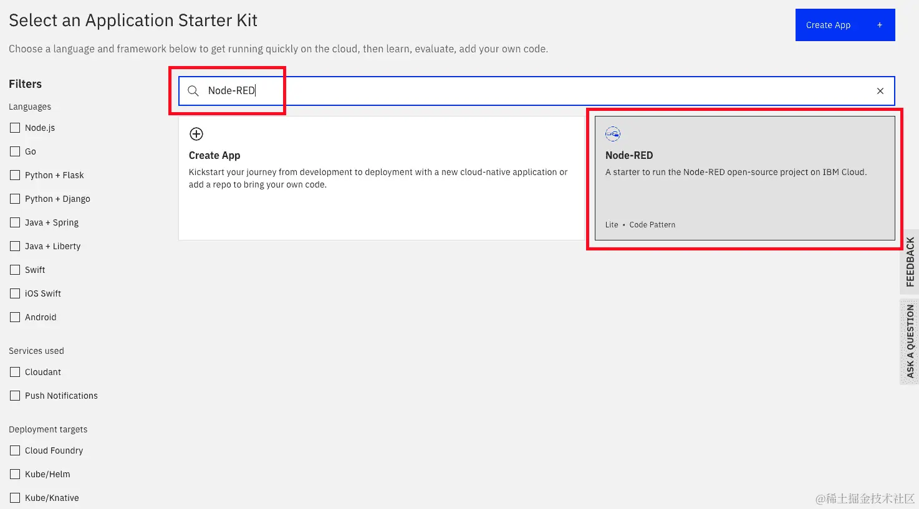Click the search magnifier icon
Screen dimensions: 919x509
[x=193, y=91]
